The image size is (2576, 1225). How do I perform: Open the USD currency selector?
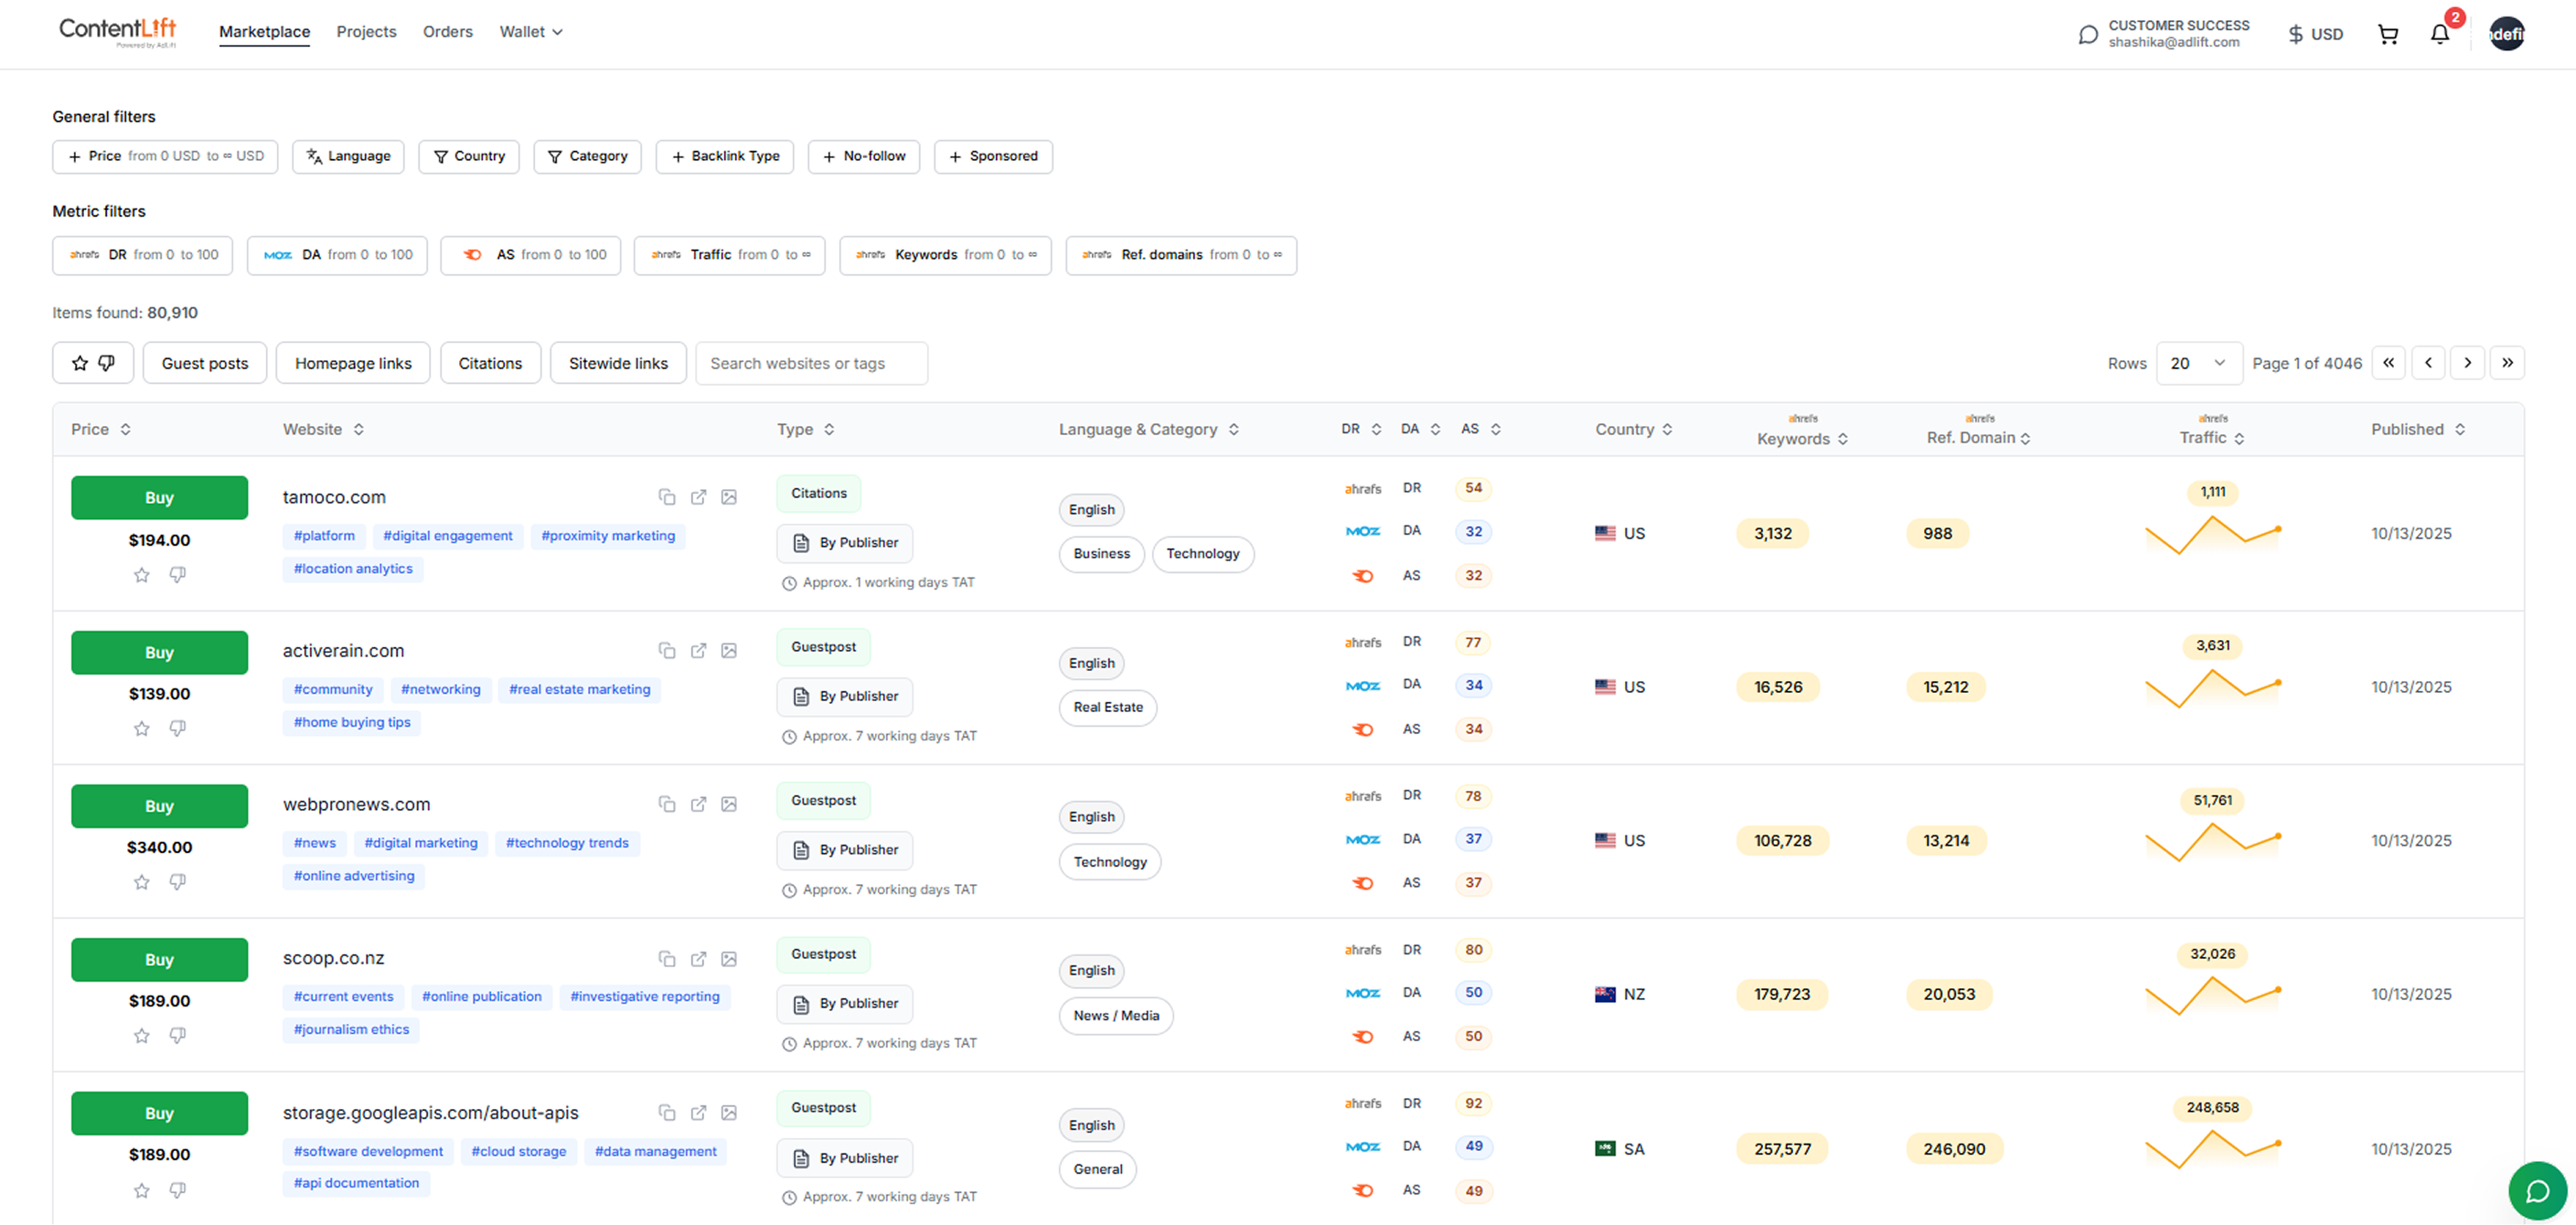point(2315,35)
